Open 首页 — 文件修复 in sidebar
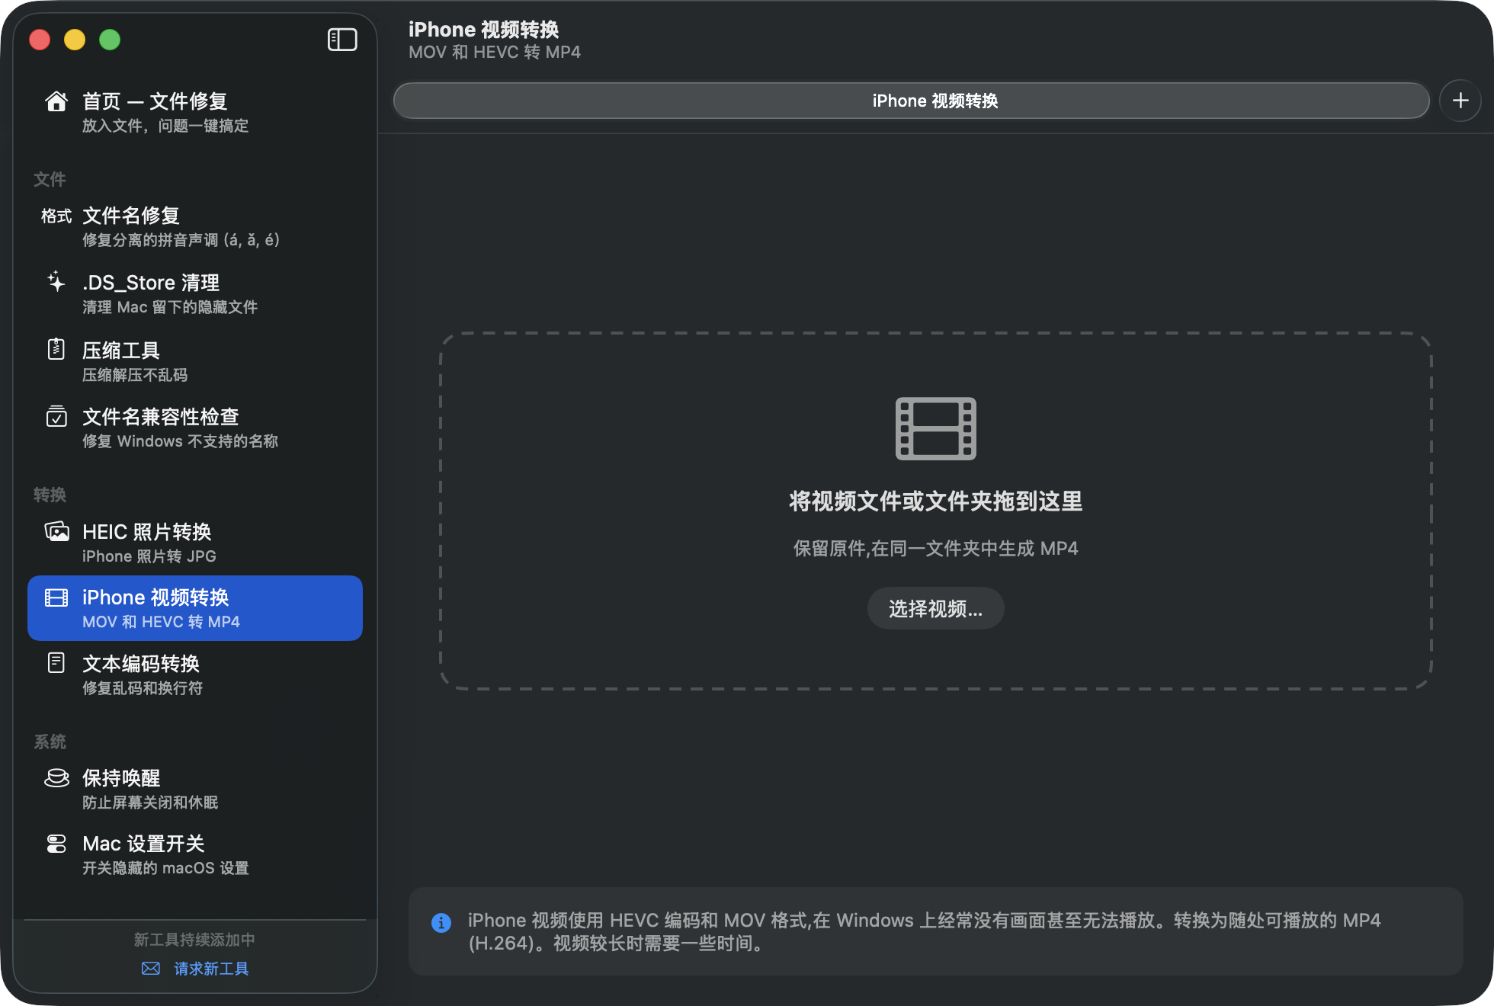Viewport: 1494px width, 1006px height. click(195, 112)
